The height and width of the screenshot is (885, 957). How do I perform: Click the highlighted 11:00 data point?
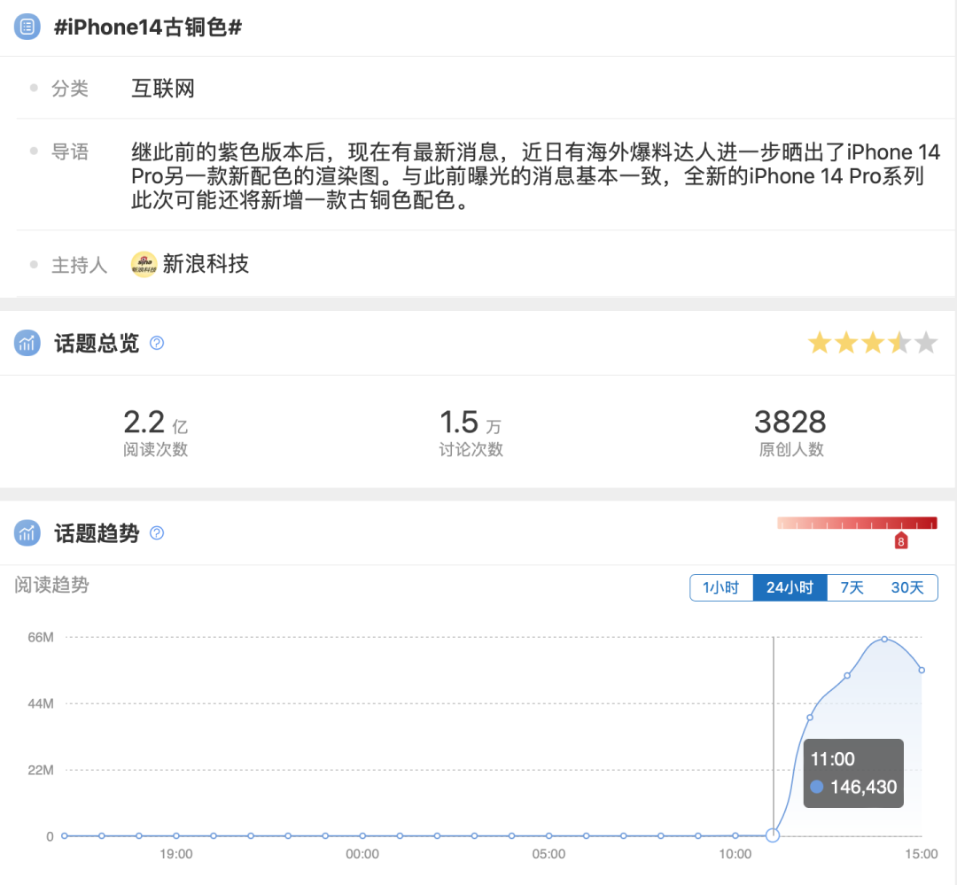(x=773, y=835)
